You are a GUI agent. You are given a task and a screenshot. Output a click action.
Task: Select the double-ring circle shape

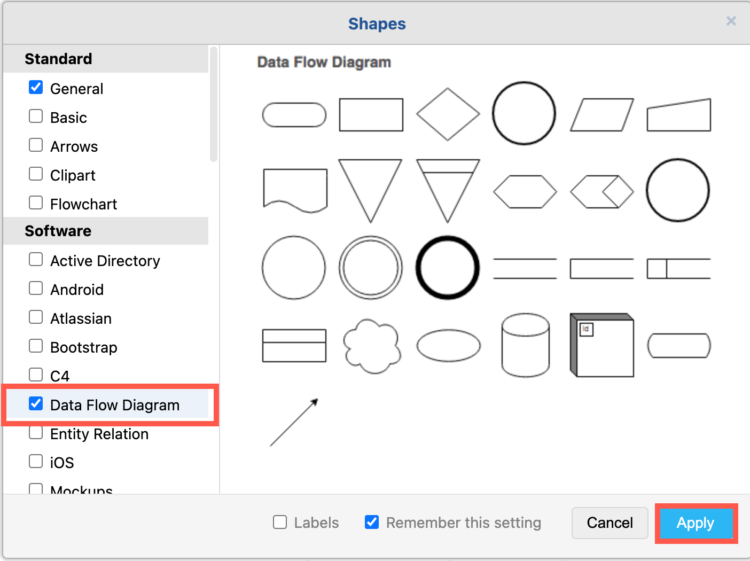pos(371,267)
